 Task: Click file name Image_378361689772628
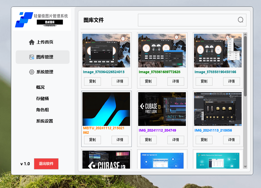point(160,72)
